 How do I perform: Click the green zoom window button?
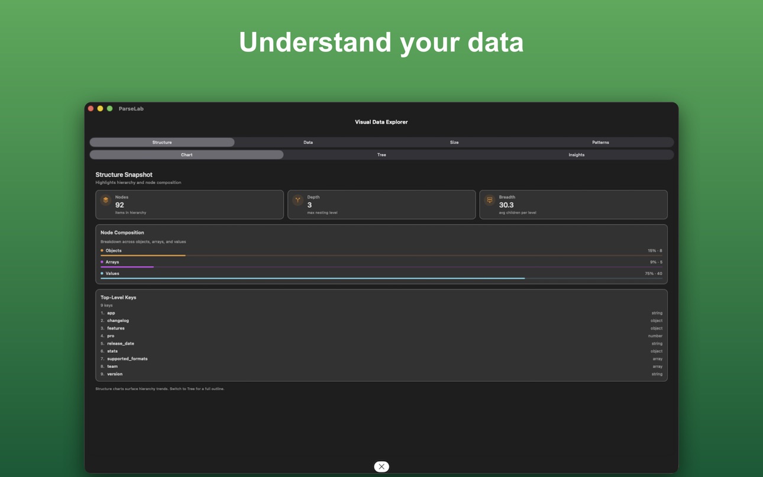109,109
